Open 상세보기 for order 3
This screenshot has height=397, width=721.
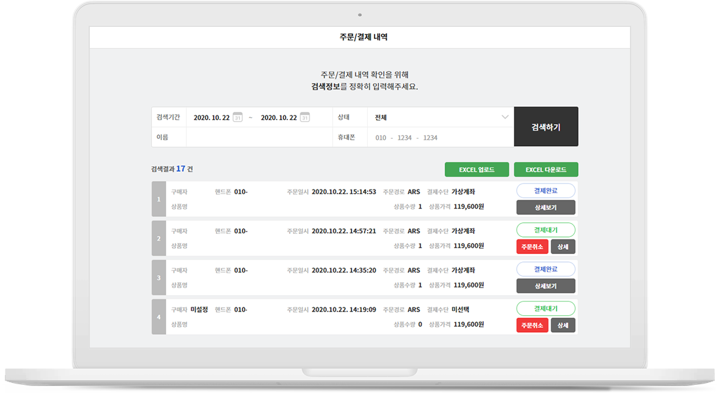pyautogui.click(x=546, y=286)
